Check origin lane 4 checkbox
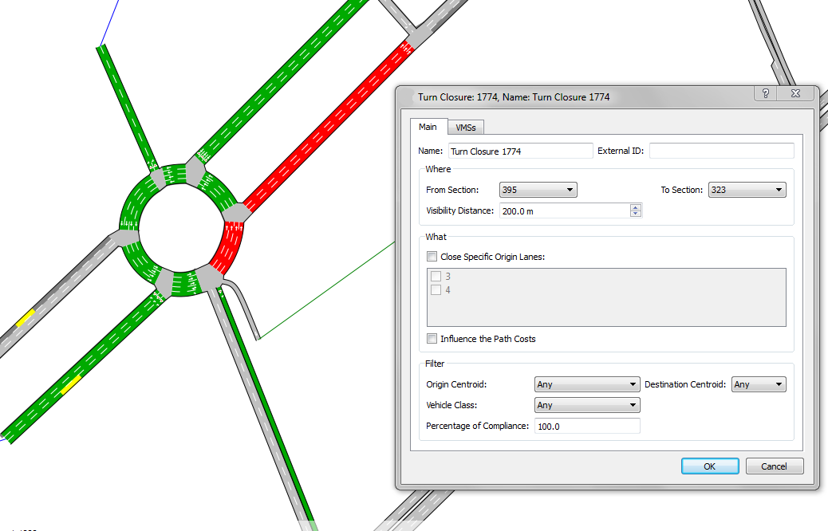This screenshot has height=531, width=828. 436,289
